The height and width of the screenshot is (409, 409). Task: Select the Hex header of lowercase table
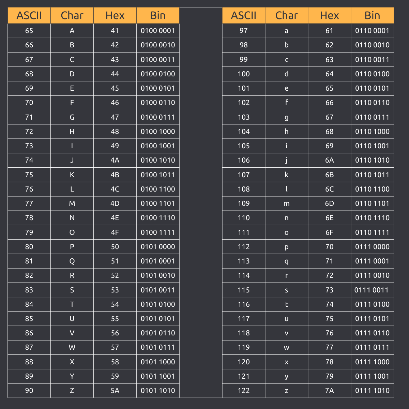[x=329, y=15]
